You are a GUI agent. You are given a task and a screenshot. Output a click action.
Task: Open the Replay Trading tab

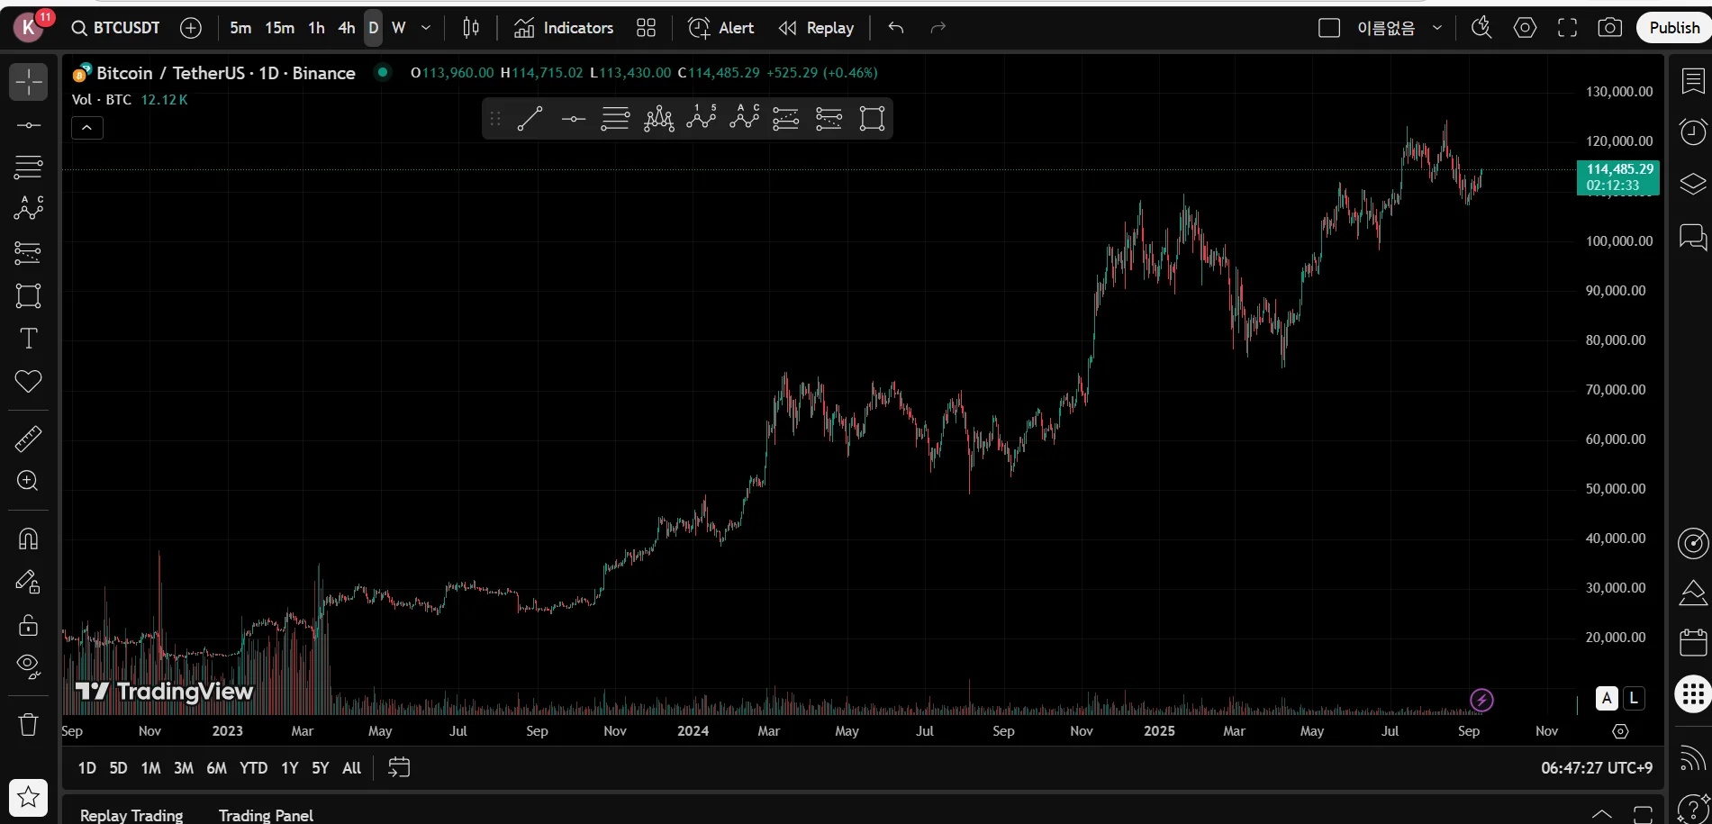pyautogui.click(x=131, y=815)
